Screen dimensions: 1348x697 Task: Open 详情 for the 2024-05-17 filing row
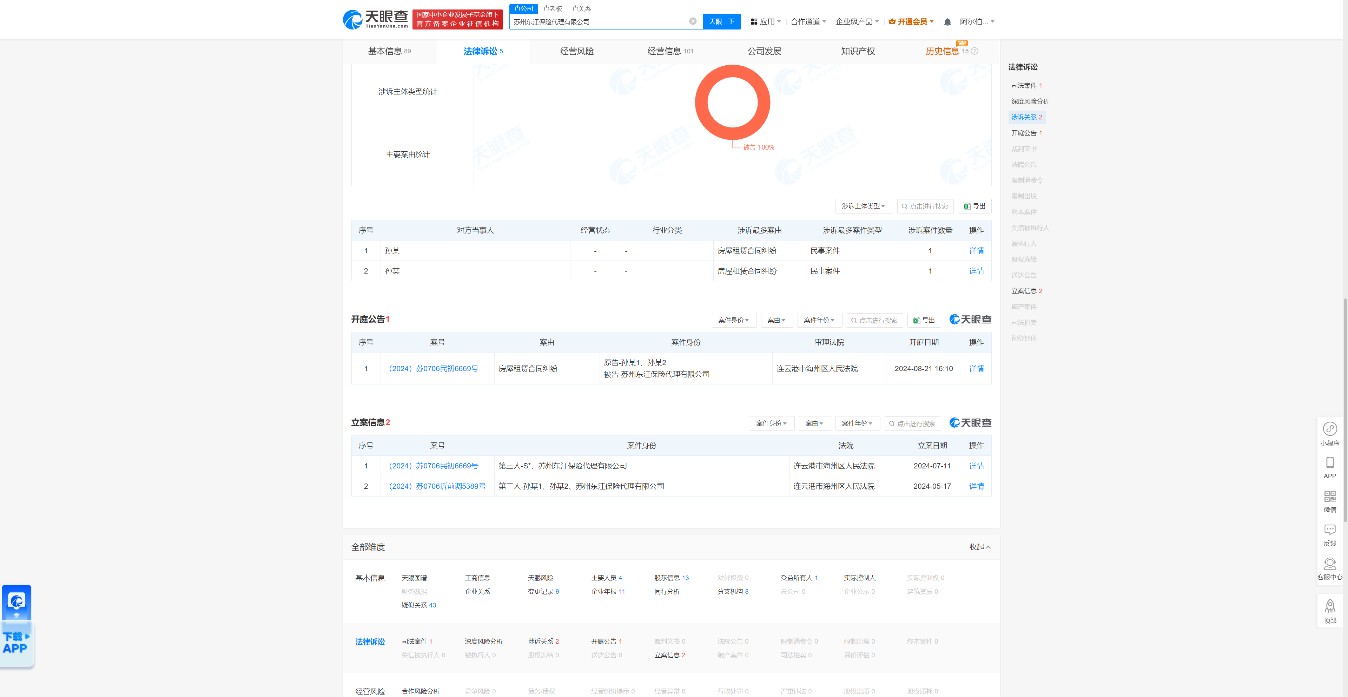tap(976, 486)
